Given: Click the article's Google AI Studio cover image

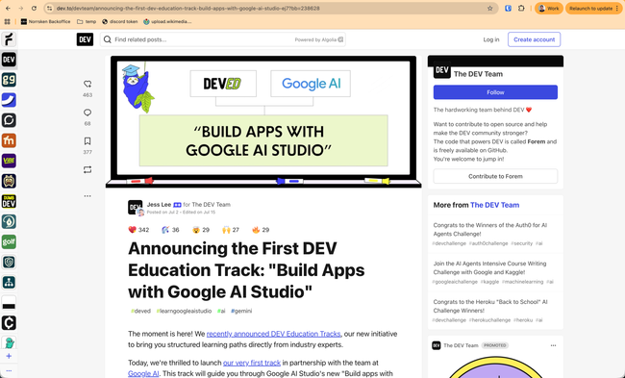Looking at the screenshot, I should click(263, 121).
